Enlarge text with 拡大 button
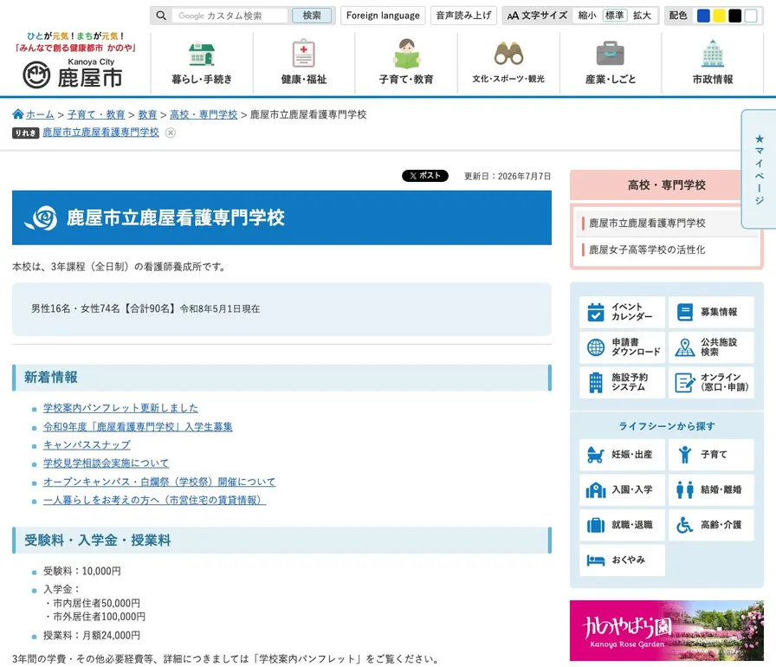776x667 pixels. tap(642, 16)
